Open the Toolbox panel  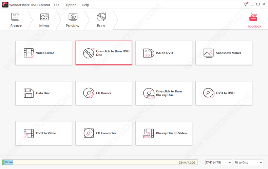(x=254, y=20)
